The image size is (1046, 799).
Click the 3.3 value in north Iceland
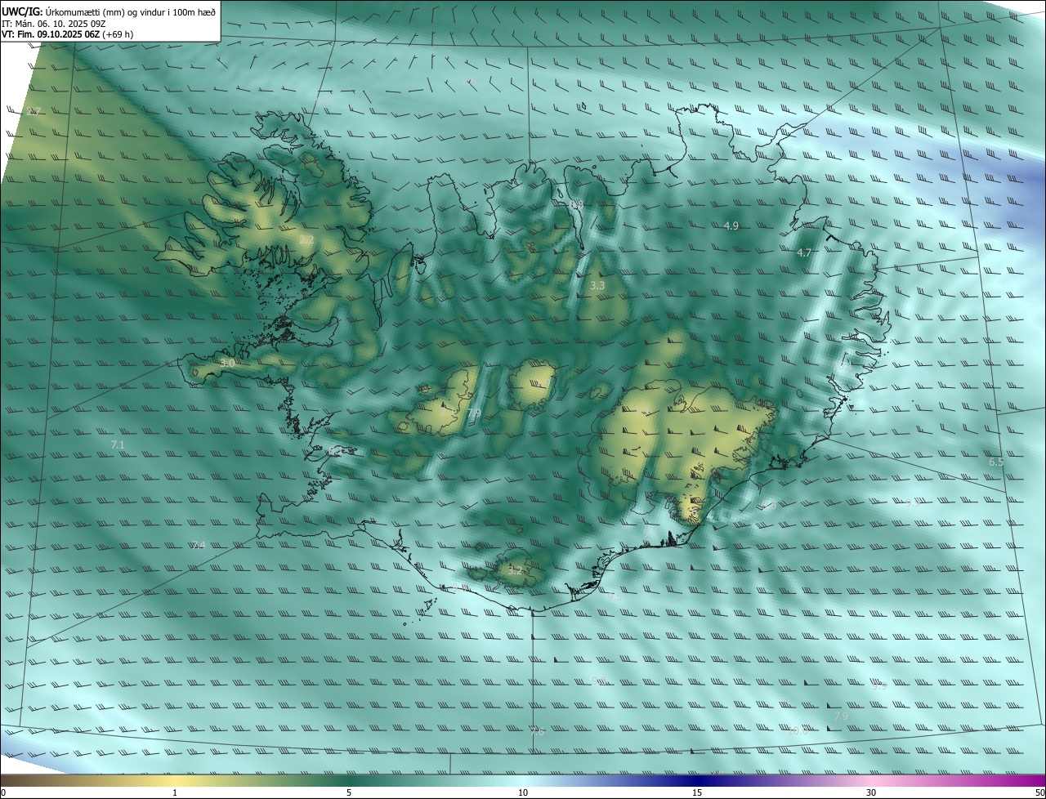(x=597, y=286)
